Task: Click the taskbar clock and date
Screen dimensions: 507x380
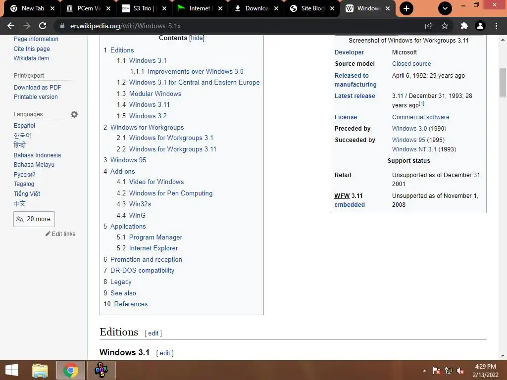Action: pyautogui.click(x=485, y=371)
